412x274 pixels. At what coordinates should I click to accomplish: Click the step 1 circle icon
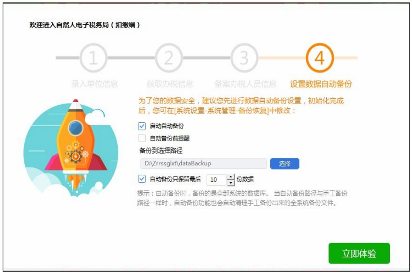click(x=93, y=58)
